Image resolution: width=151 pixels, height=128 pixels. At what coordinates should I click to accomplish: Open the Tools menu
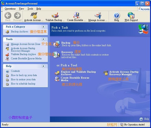pos(30,9)
